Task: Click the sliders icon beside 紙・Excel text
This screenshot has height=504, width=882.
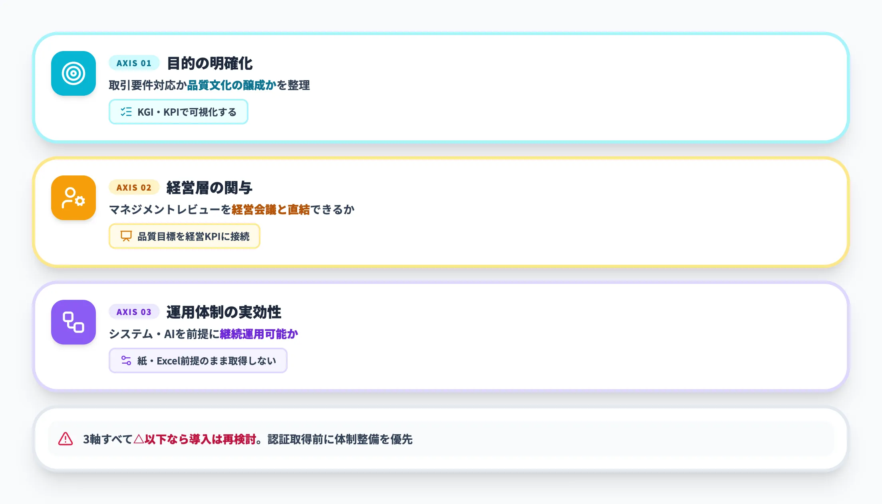Action: point(126,361)
